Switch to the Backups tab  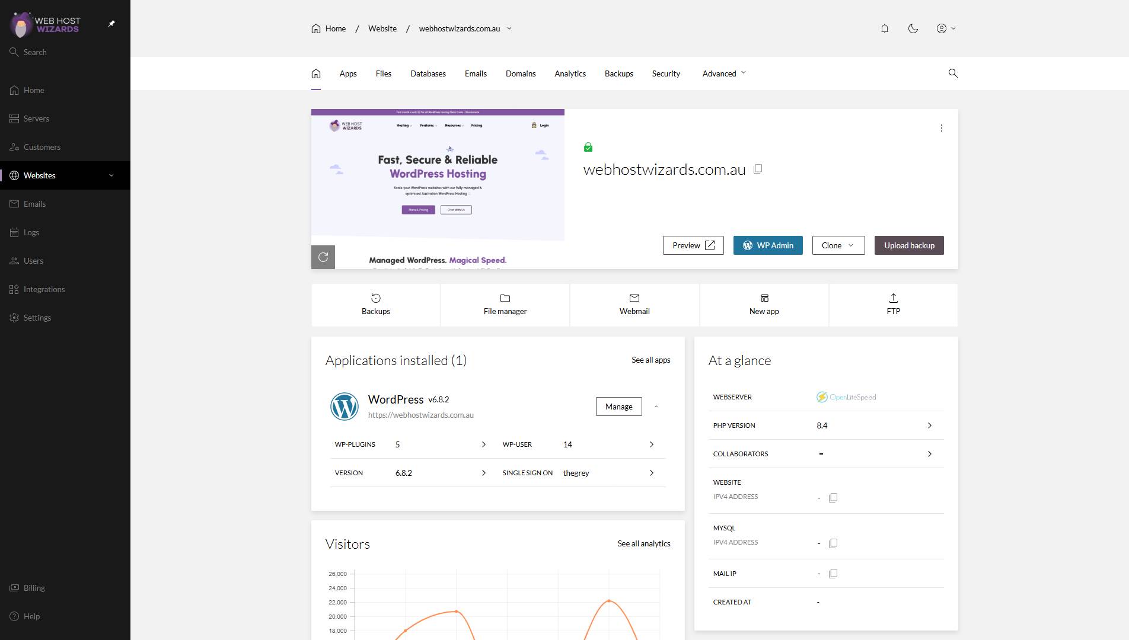619,73
